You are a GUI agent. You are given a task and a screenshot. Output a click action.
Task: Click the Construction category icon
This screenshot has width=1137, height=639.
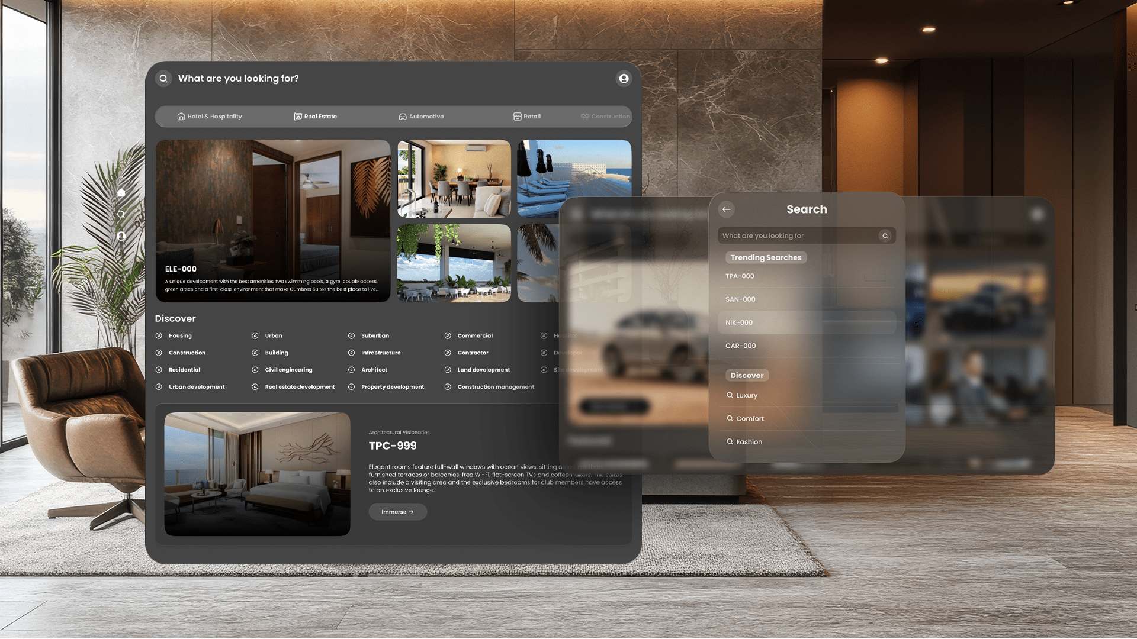pyautogui.click(x=585, y=116)
